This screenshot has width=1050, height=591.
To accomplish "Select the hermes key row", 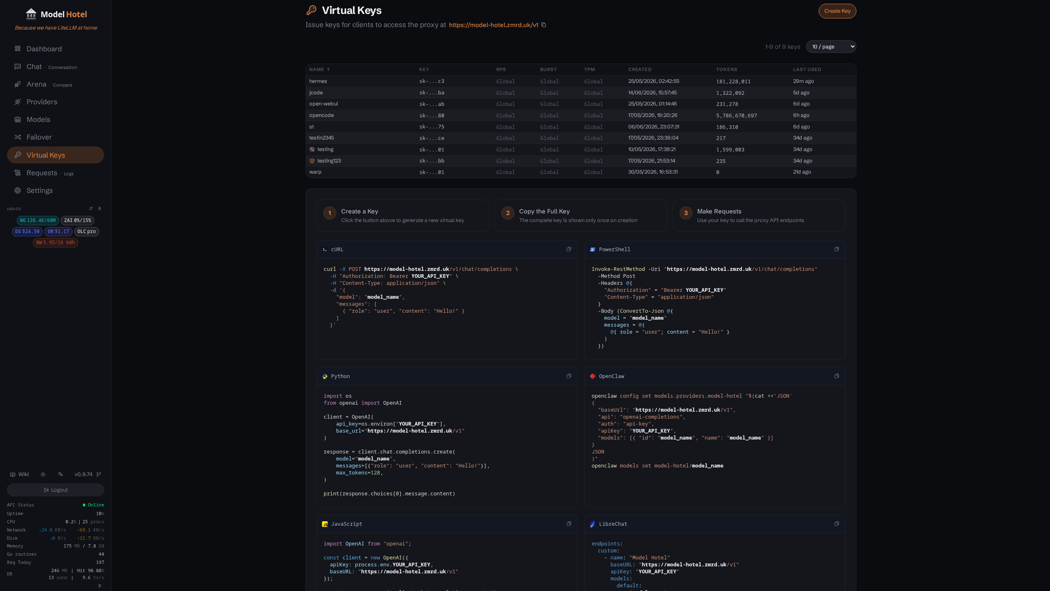I will (581, 81).
